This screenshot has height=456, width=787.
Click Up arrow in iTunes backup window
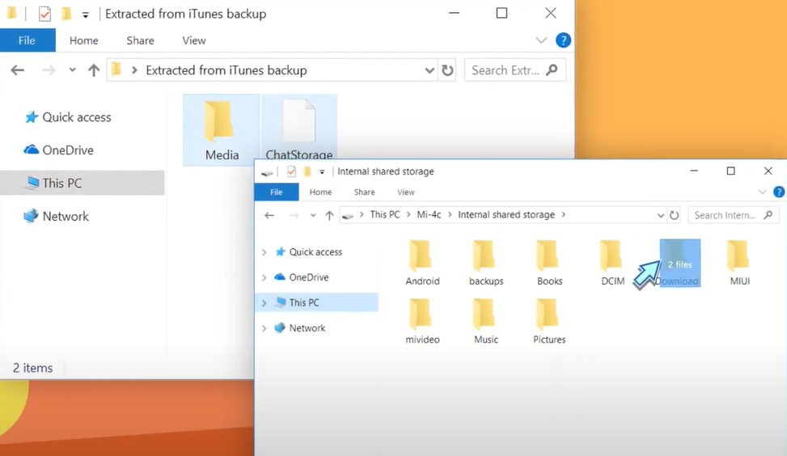point(93,70)
